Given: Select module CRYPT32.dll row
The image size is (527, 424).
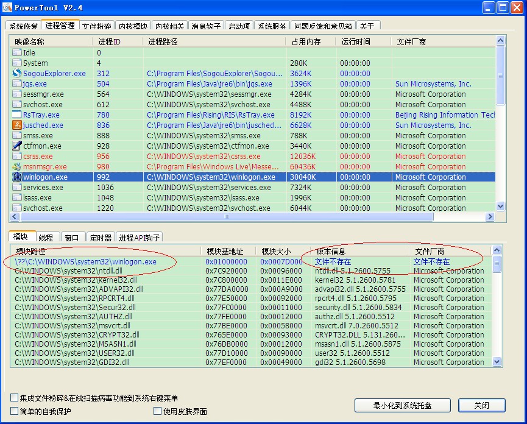Looking at the screenshot, I should pos(251,334).
